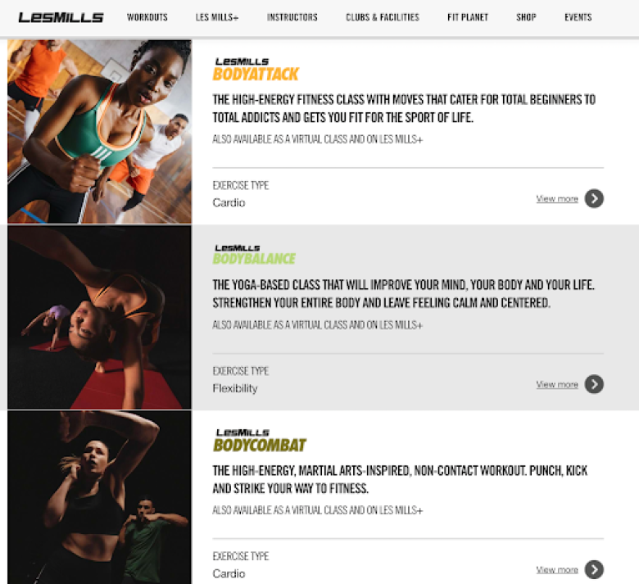639x584 pixels.
Task: Click View more link for BODYATTACK
Action: pyautogui.click(x=557, y=199)
